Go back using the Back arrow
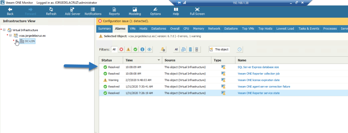Image resolution: width=348 pixels, height=133 pixels. click(x=10, y=11)
